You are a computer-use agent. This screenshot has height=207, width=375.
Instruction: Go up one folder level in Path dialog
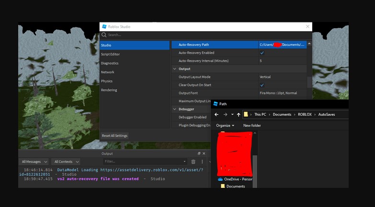[x=239, y=115]
